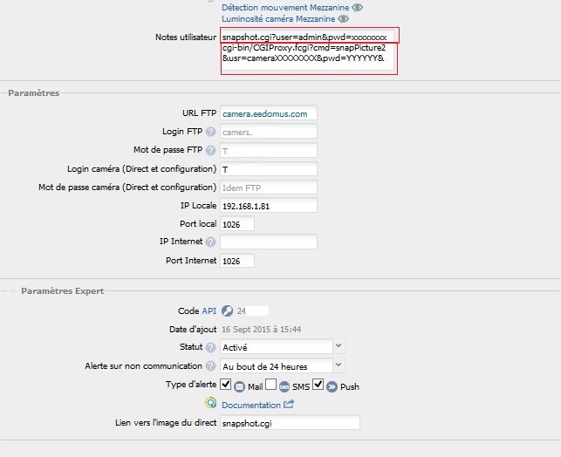Viewport: 561px width, 457px height.
Task: Click the help icon for Alerte sur non communication
Action: [210, 366]
